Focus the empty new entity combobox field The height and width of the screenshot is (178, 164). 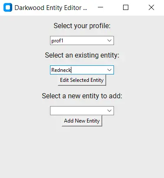coord(78,111)
